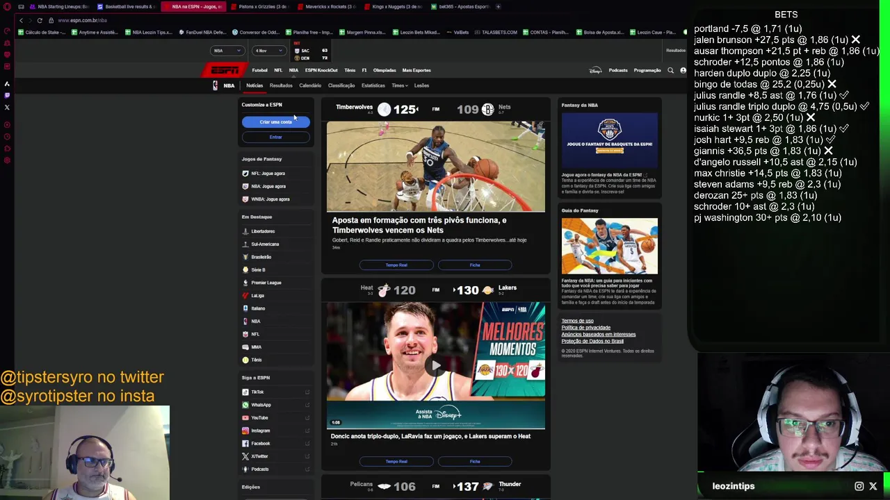Click the ESPN logo in the header
The height and width of the screenshot is (500, 890).
[x=224, y=70]
